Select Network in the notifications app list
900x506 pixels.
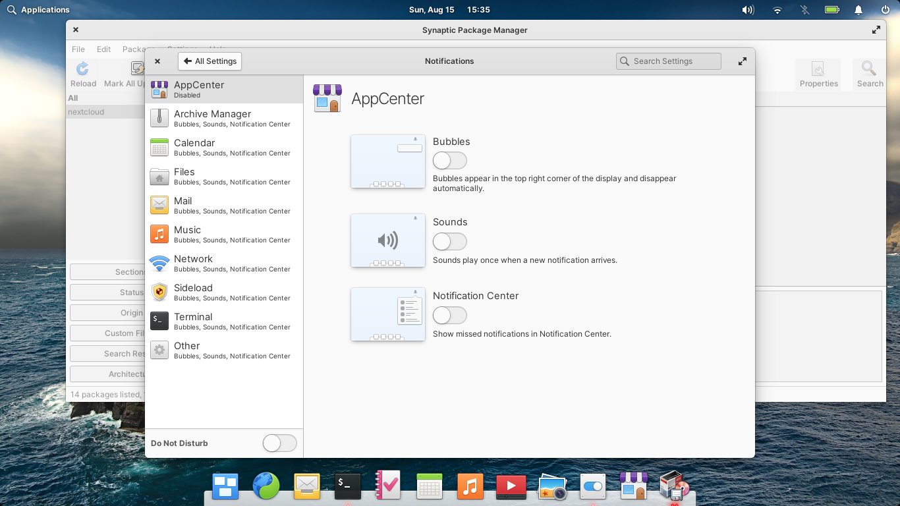[224, 263]
